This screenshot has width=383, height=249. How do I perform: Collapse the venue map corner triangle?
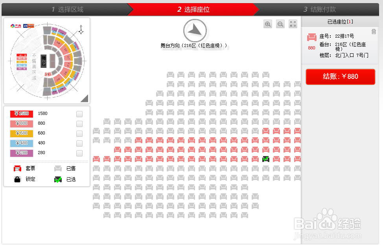tap(85, 99)
